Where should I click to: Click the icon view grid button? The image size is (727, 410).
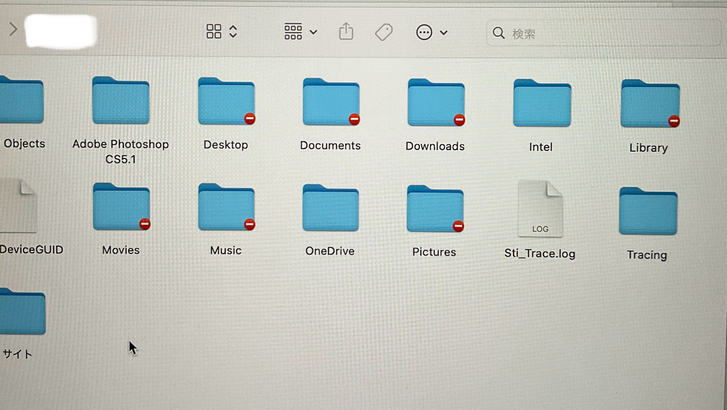214,31
